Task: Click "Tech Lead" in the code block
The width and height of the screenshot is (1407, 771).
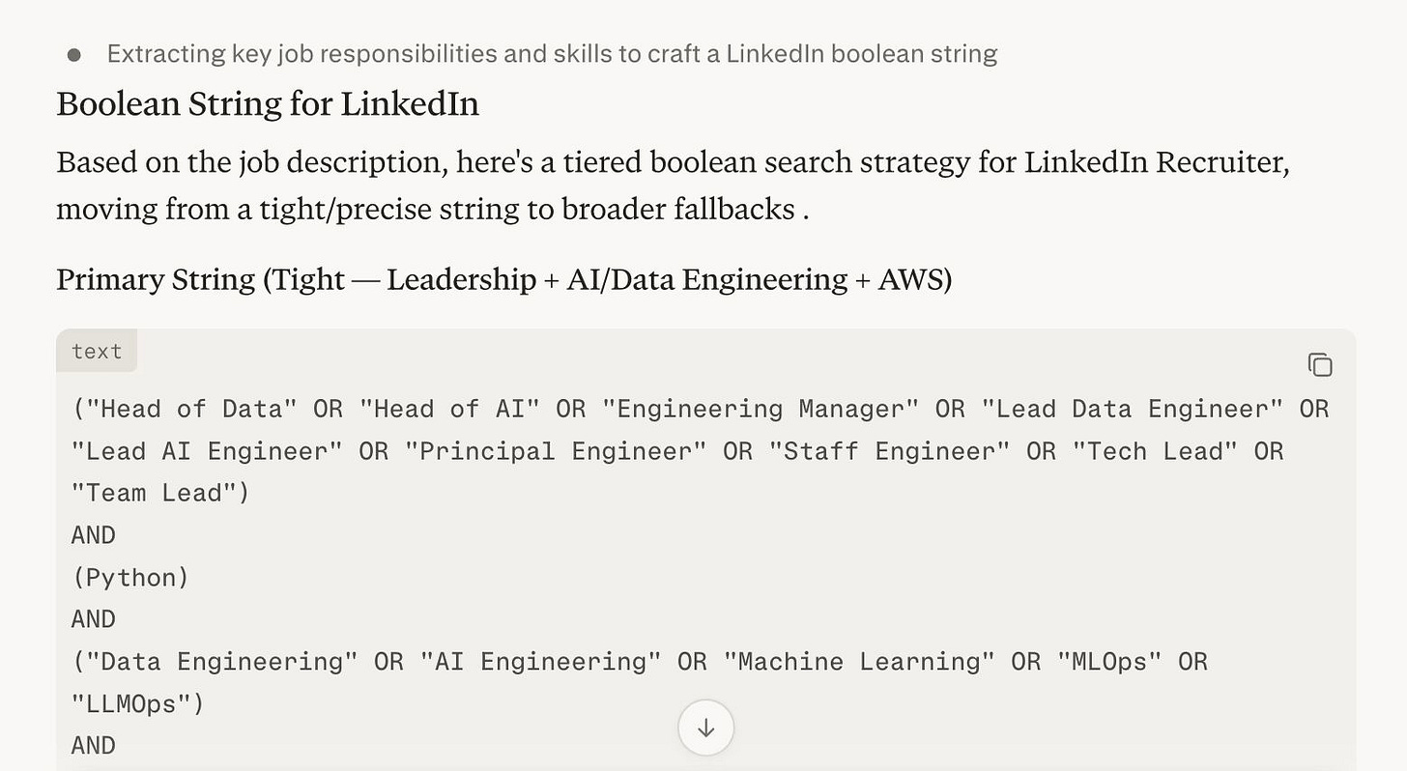Action: pos(1155,451)
